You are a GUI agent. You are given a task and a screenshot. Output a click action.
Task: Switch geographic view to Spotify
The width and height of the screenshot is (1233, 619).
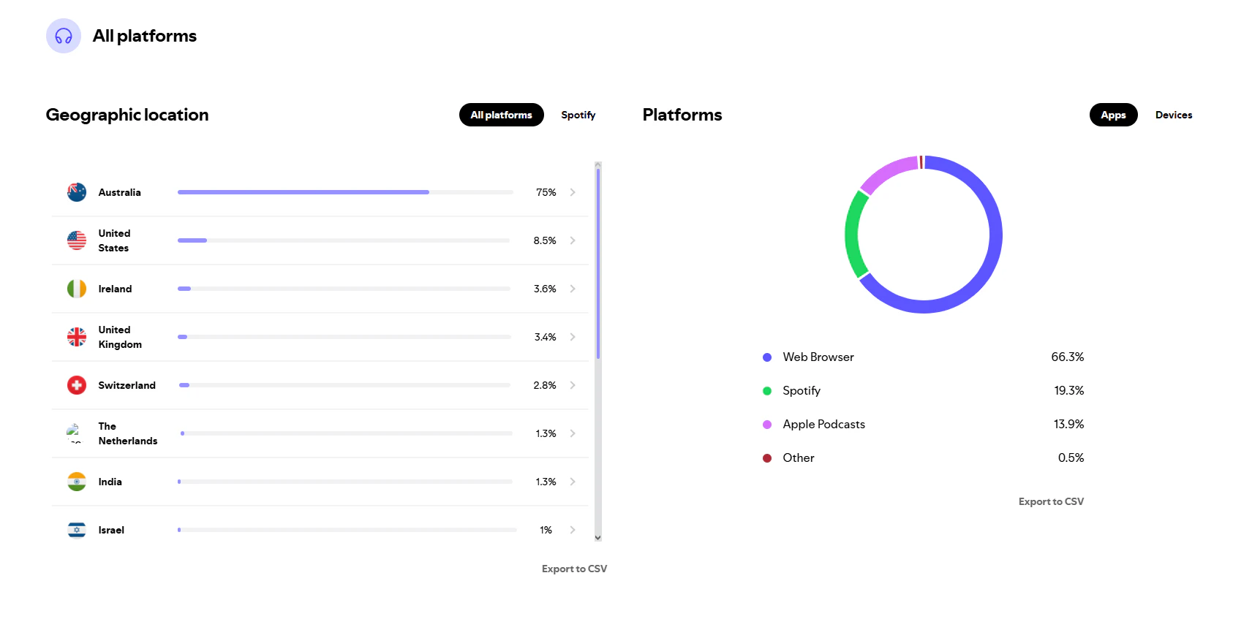pos(578,115)
